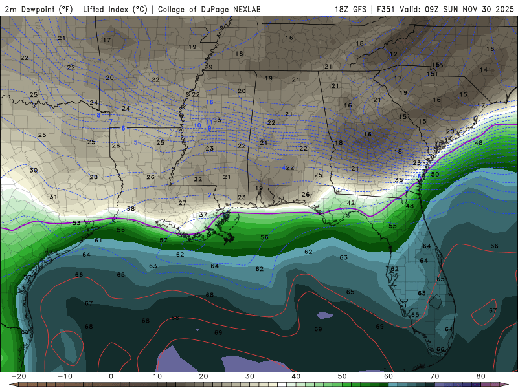518x388 pixels.
Task: Click the dewpoint value "31" on the map
Action: click(53, 197)
